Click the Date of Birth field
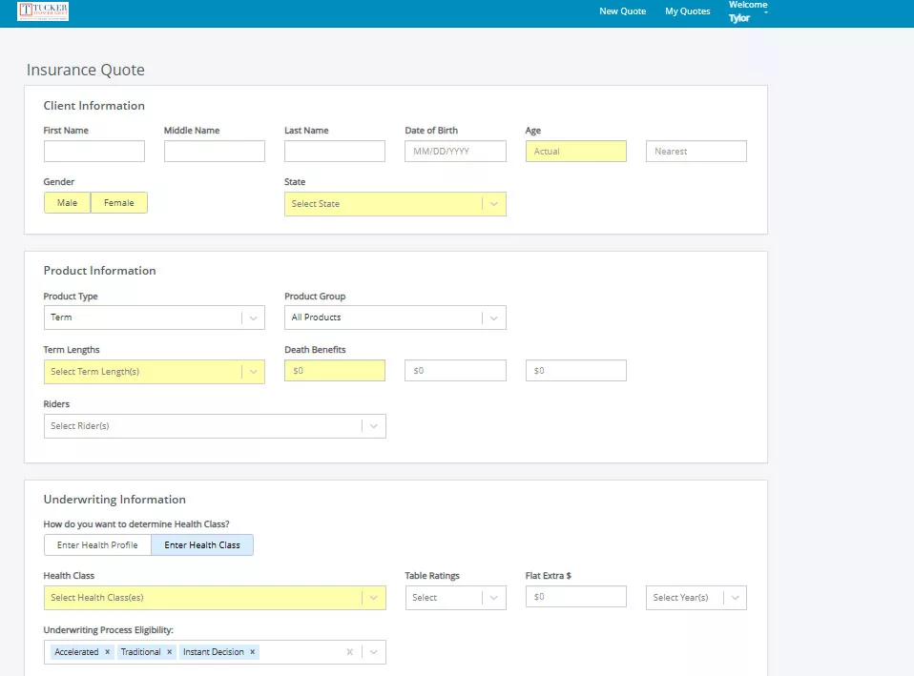This screenshot has height=676, width=914. click(x=455, y=152)
